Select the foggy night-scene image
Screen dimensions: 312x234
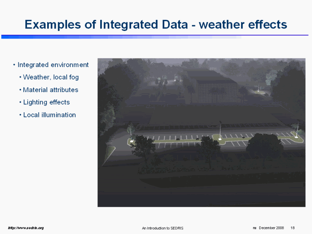tap(201, 132)
